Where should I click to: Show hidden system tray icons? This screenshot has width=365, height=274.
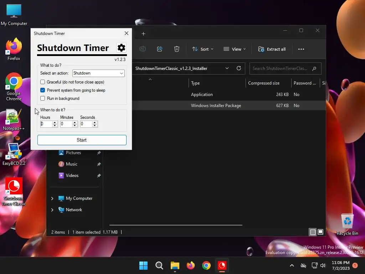pos(292,265)
